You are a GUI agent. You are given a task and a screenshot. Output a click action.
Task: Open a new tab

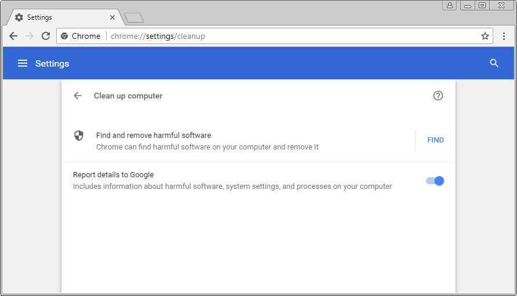pyautogui.click(x=134, y=18)
